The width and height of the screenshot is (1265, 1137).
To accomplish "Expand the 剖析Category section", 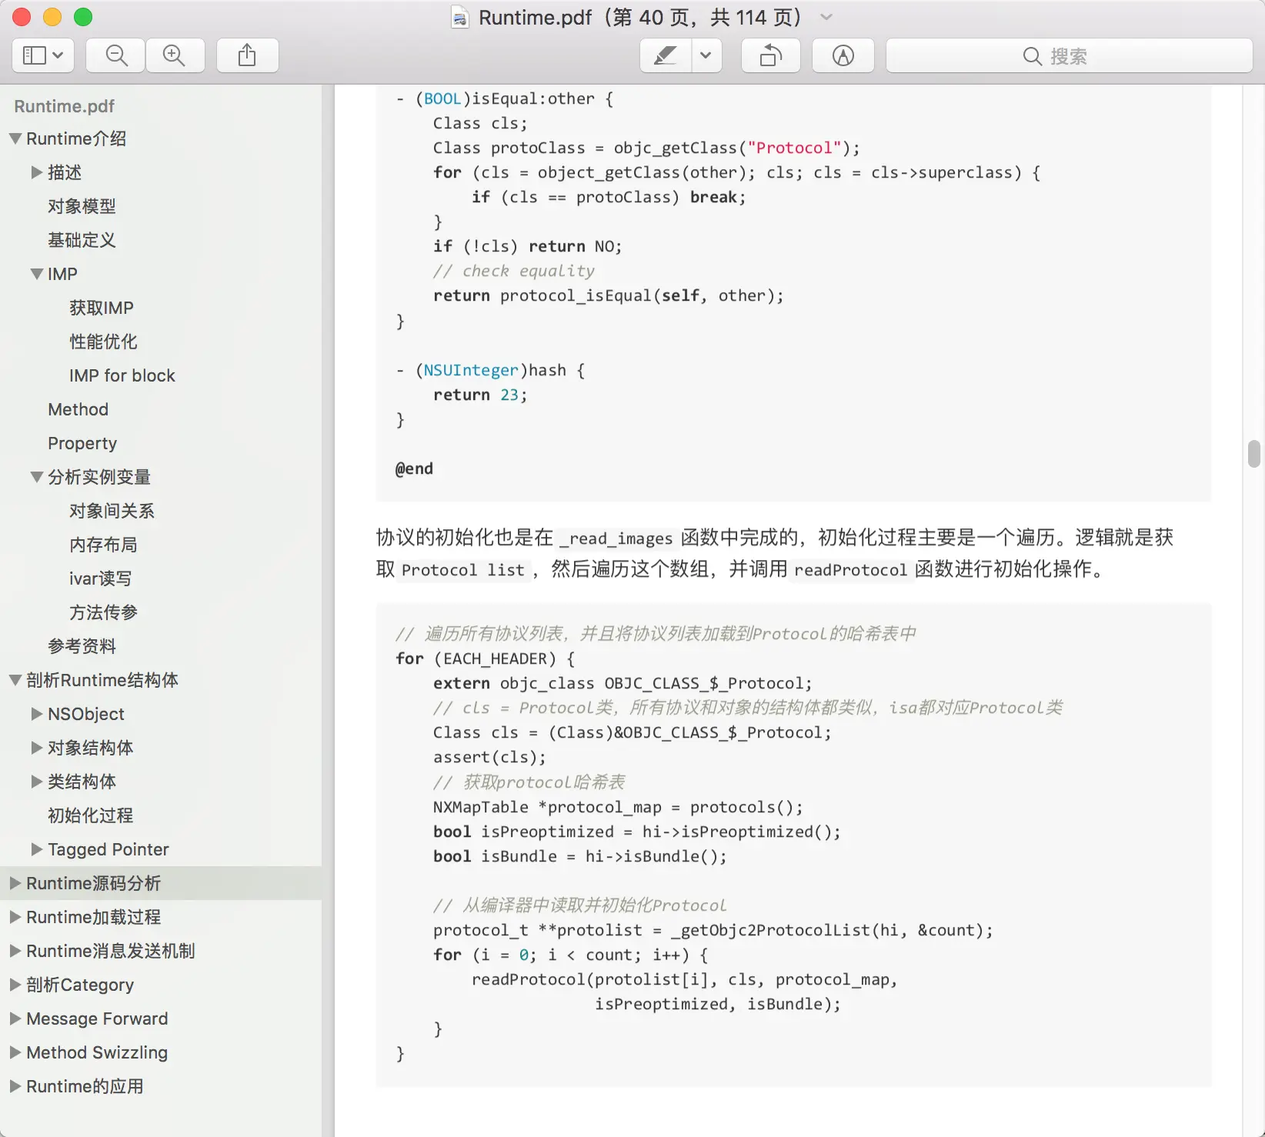I will tap(15, 985).
